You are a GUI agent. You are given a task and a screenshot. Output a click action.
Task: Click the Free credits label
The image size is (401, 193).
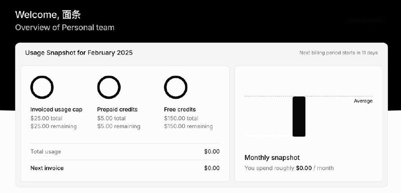[180, 109]
